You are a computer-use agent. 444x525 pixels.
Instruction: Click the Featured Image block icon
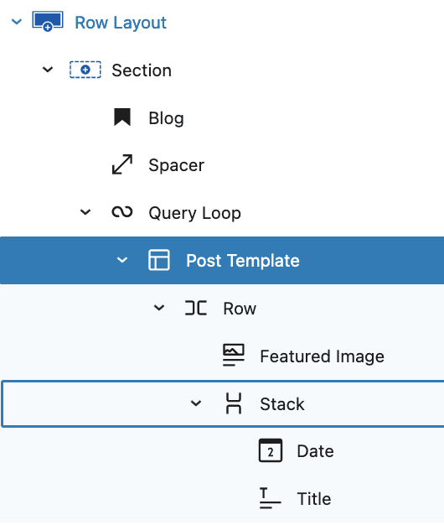tap(234, 356)
